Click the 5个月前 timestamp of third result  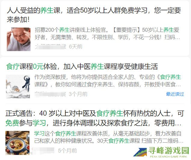pyautogui.click(x=67, y=151)
